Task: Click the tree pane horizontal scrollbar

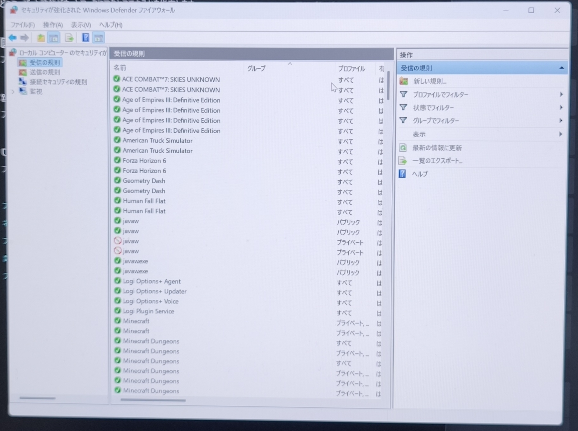Action: [37, 398]
